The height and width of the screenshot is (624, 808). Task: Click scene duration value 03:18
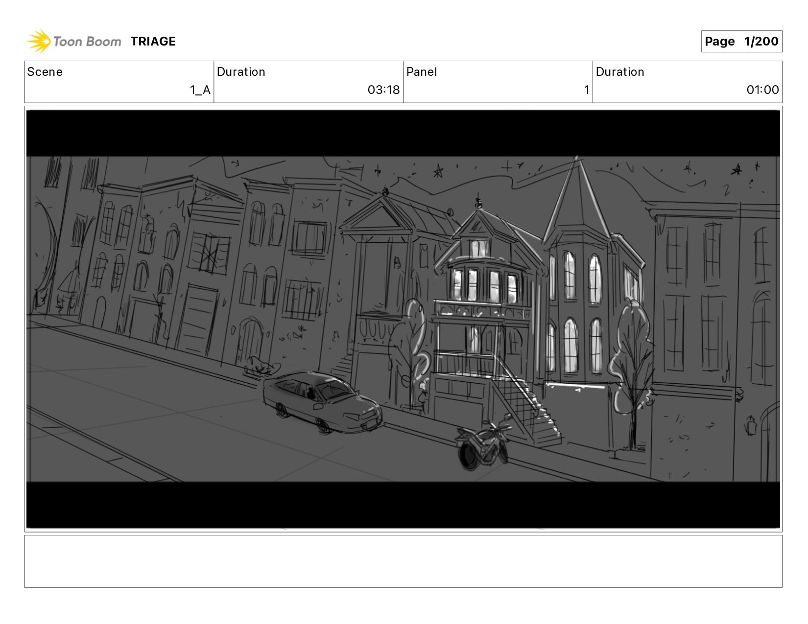[383, 90]
